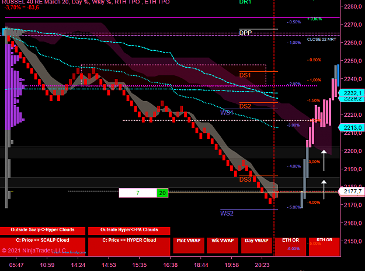Click the DR1 resistance label
This screenshot has width=365, height=271.
[x=245, y=2]
